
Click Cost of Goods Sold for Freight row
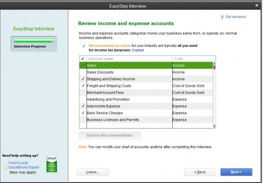tap(188, 86)
